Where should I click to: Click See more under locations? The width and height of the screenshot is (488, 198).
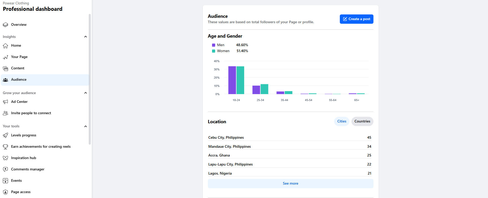(x=290, y=184)
